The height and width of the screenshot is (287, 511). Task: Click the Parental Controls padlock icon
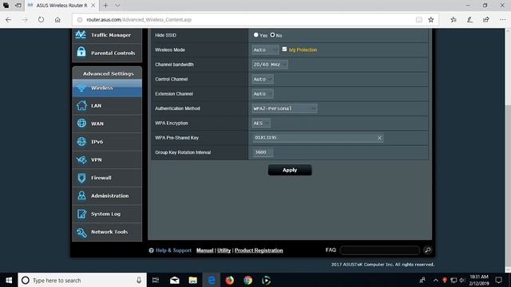coord(81,52)
